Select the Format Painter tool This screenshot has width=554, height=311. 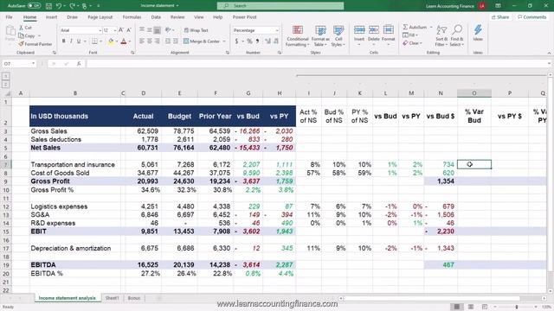click(35, 44)
